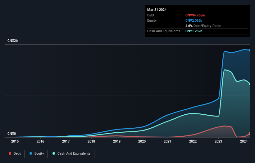This screenshot has height=163, width=255.
Task: Click the CN¥94.766m debt value
Action: tap(195, 15)
